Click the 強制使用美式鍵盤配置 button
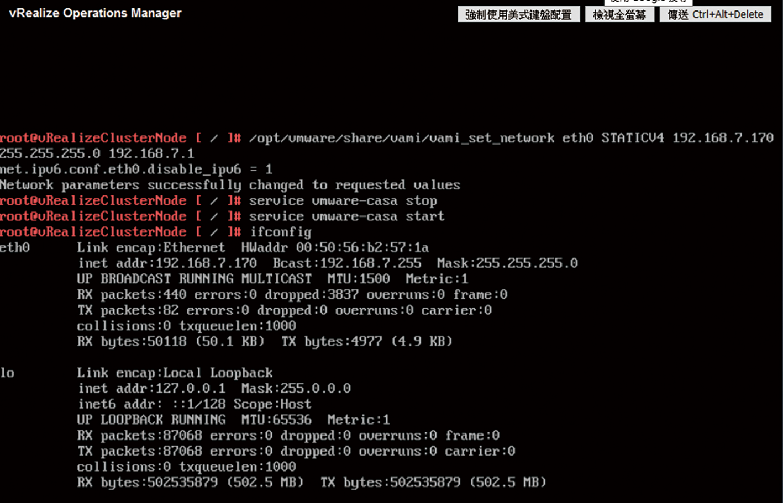 click(x=518, y=14)
